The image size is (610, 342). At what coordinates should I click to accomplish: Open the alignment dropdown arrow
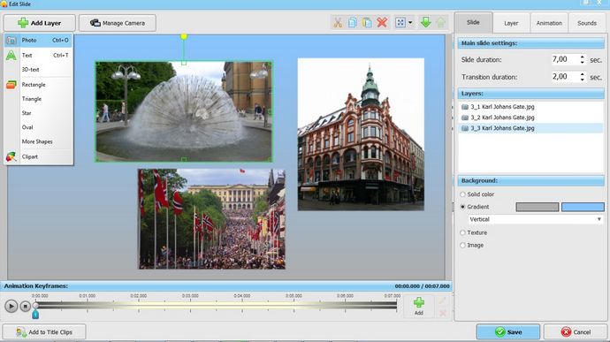[x=410, y=23]
